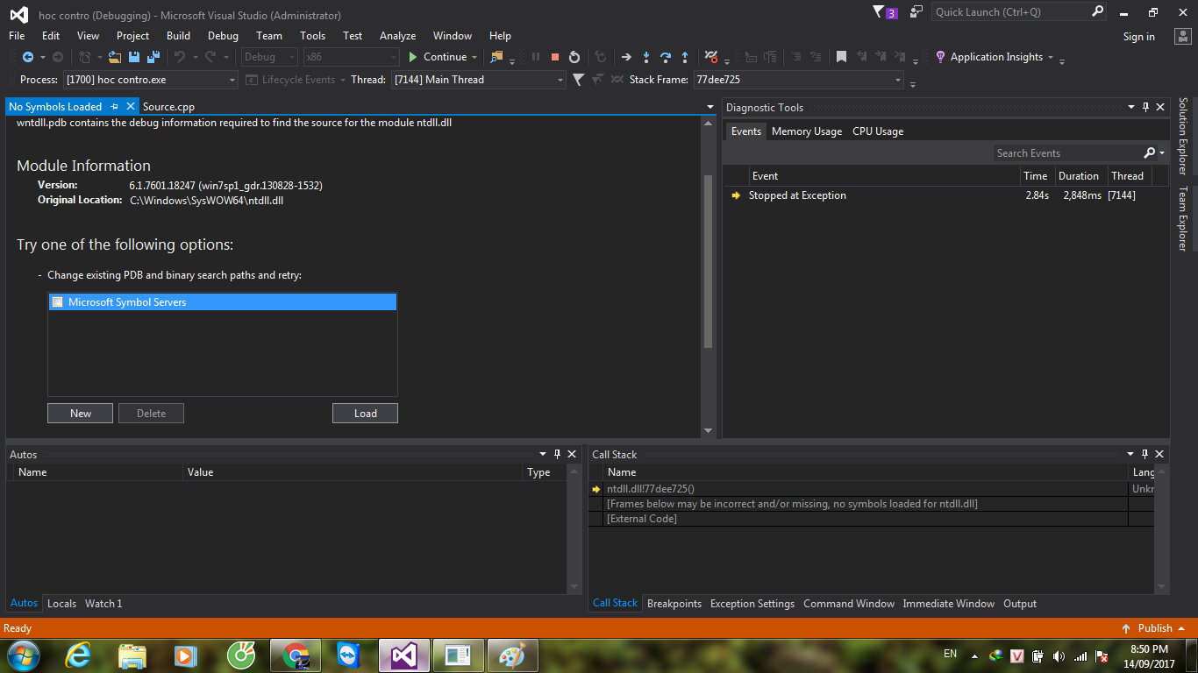Switch to the Source.cpp tab
Screen dimensions: 1198x673
point(168,107)
